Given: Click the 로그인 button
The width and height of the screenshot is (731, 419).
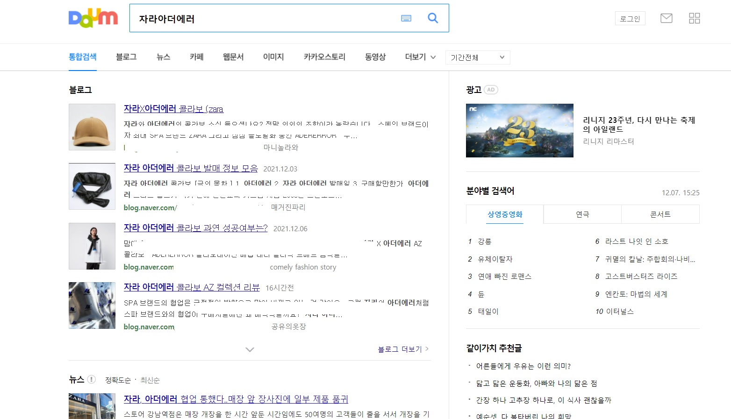Looking at the screenshot, I should click(630, 18).
